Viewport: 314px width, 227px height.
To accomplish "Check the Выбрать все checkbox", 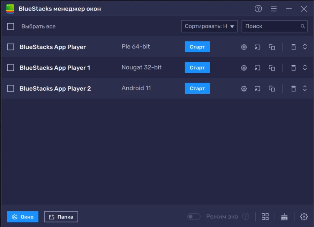I will 10,26.
